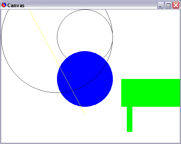The width and height of the screenshot is (181, 144).
Task: Click the Canvas application icon in title bar
Action: pos(4,5)
